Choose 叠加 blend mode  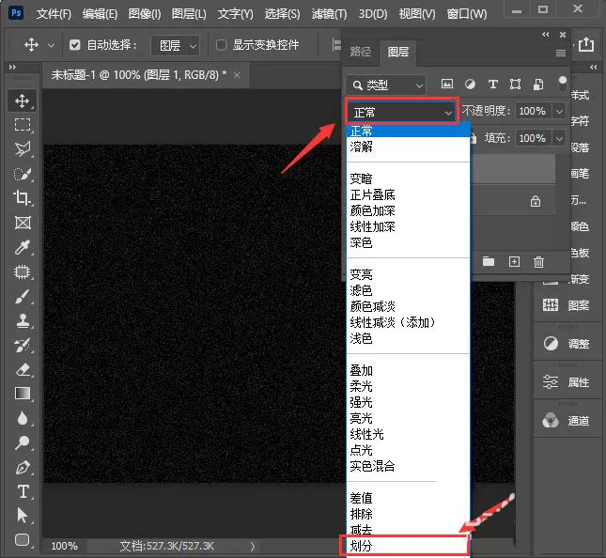click(408, 370)
